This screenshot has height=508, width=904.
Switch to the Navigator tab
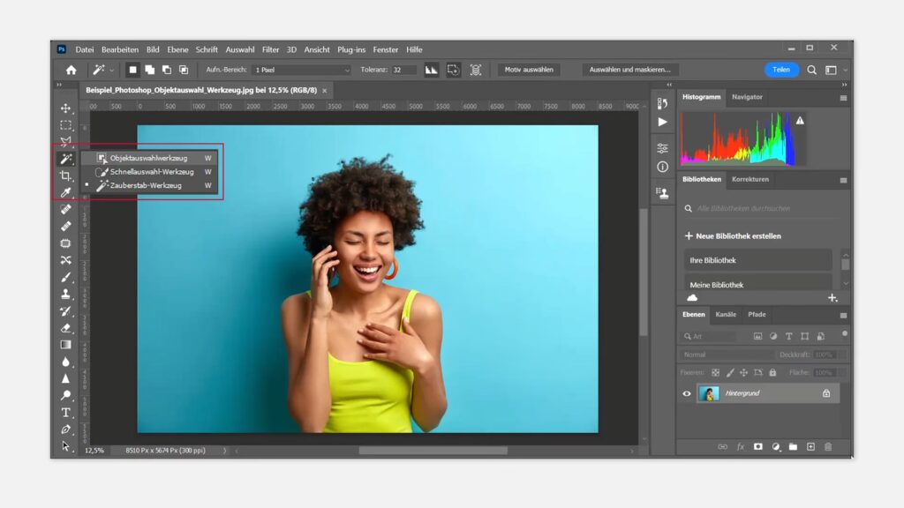(x=747, y=97)
